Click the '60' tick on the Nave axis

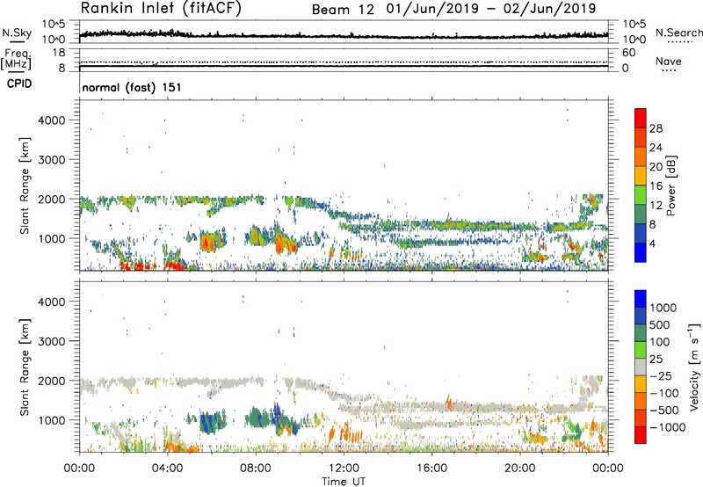point(628,53)
